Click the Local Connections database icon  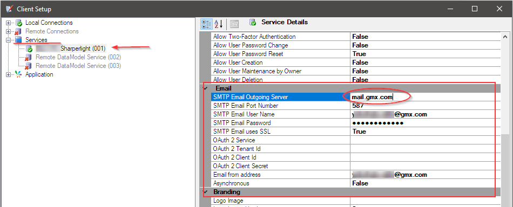coord(19,23)
